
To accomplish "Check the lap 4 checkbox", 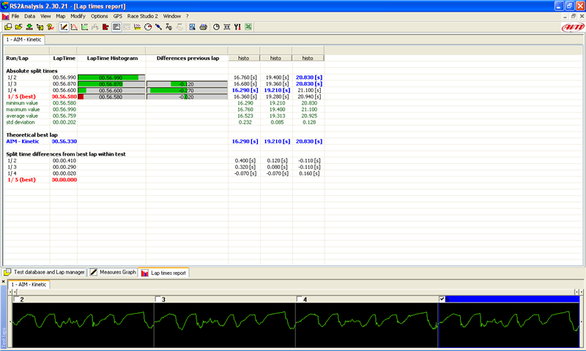I will [299, 299].
